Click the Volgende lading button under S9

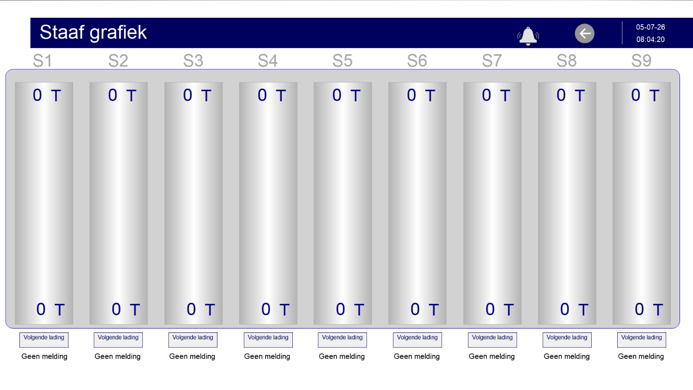pos(641,340)
